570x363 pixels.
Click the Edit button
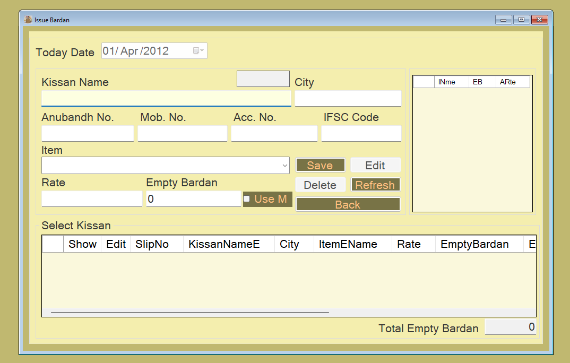coord(375,166)
